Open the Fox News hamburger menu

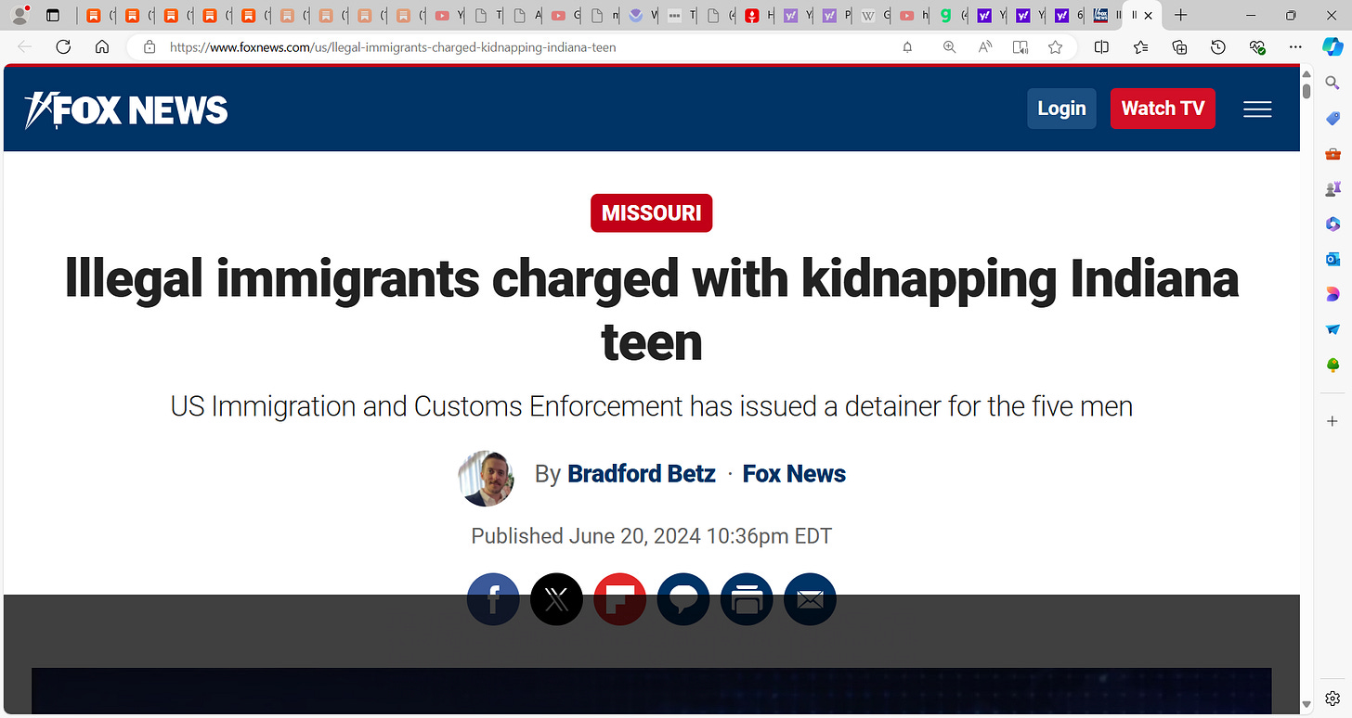1257,109
